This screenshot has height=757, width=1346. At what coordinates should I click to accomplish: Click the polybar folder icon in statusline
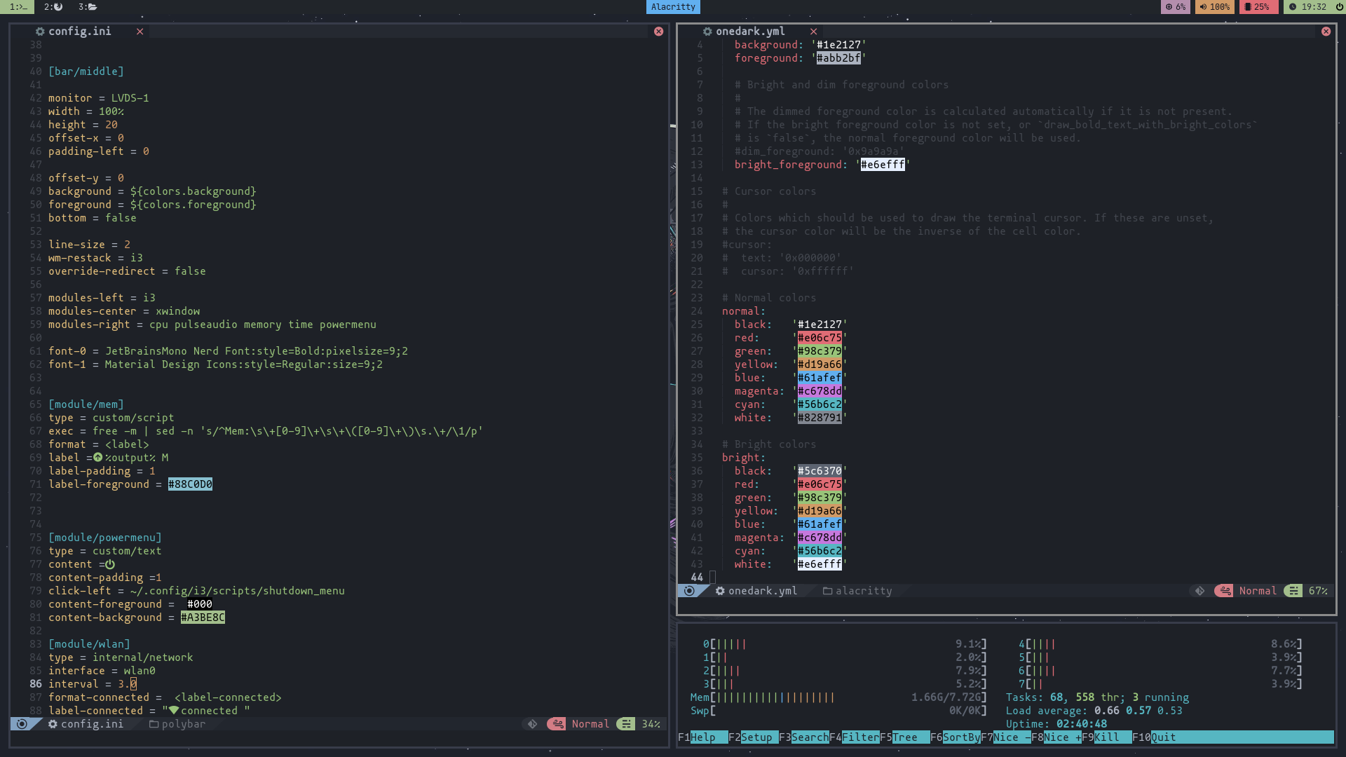154,724
